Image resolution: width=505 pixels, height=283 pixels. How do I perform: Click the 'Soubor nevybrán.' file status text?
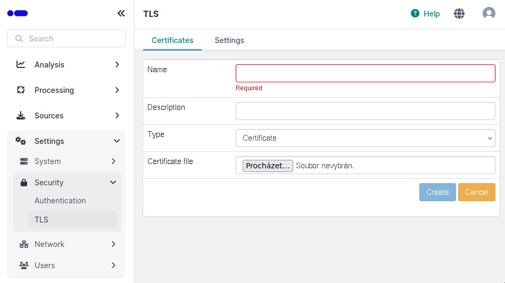[325, 166]
